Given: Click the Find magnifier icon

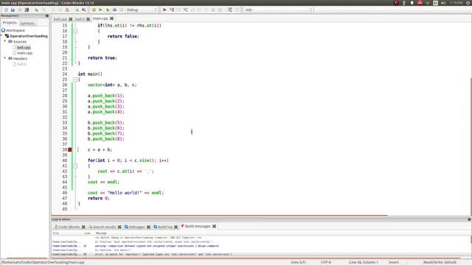Looking at the screenshot, I should pyautogui.click(x=77, y=10).
